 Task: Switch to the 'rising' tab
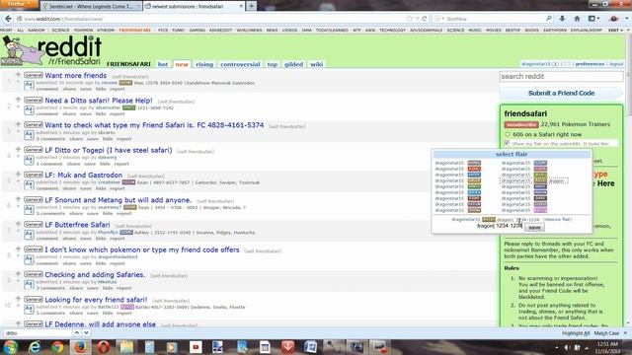[x=204, y=64]
